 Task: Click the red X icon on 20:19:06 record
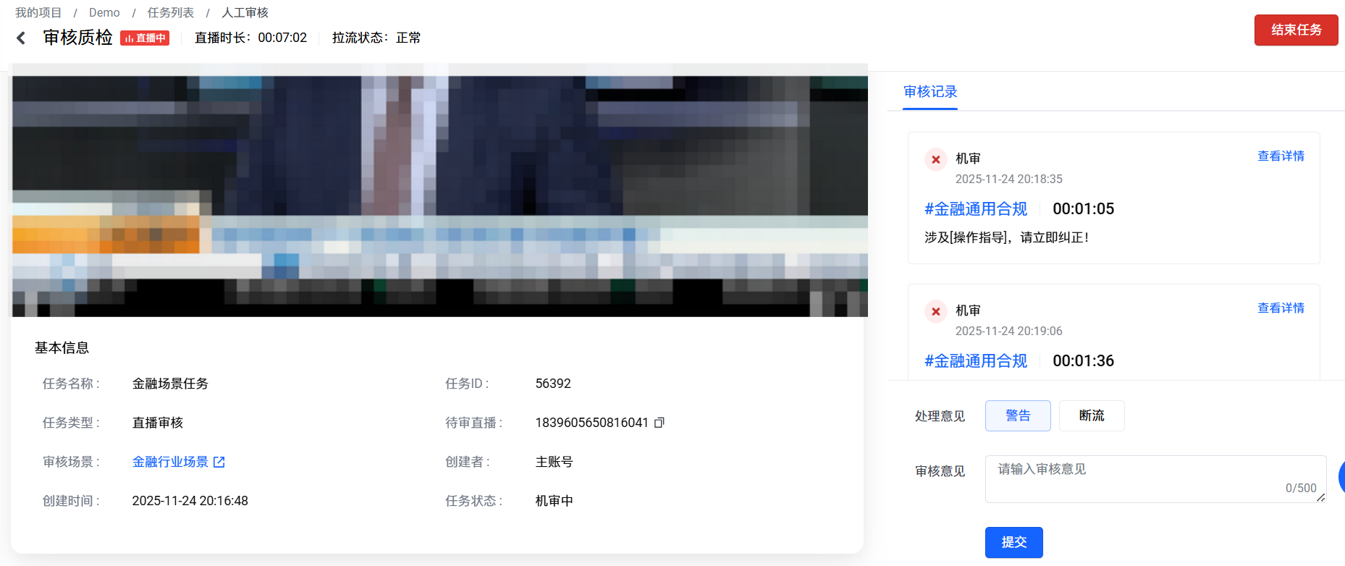(936, 311)
